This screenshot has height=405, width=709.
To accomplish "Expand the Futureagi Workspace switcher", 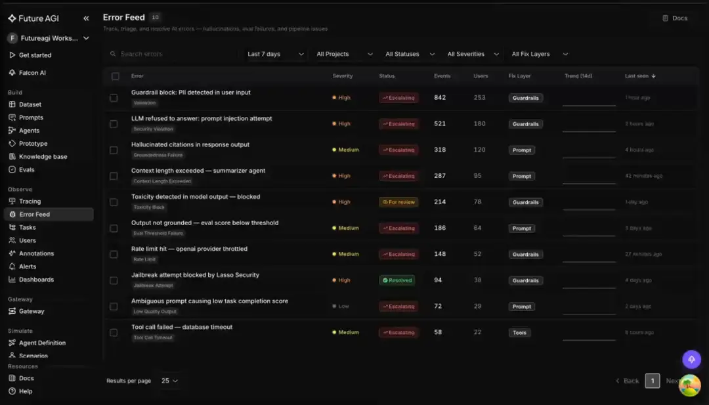I will tap(48, 39).
